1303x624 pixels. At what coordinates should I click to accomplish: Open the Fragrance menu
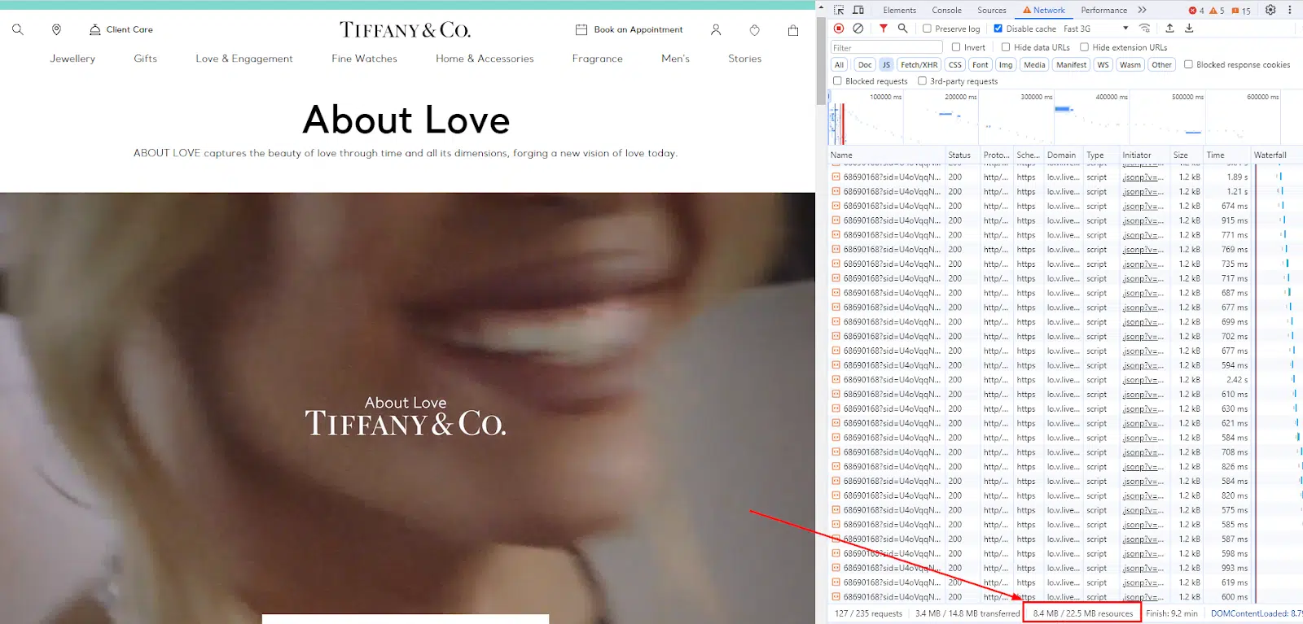598,59
